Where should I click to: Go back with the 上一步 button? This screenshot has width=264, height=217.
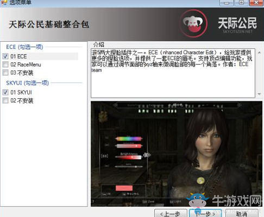tap(171, 214)
